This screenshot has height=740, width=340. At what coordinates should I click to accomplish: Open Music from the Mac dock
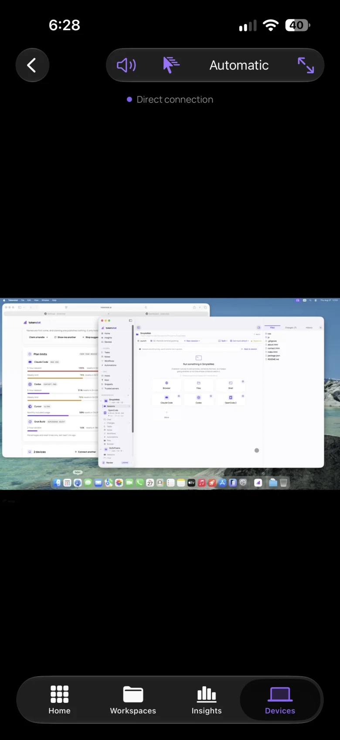[201, 483]
